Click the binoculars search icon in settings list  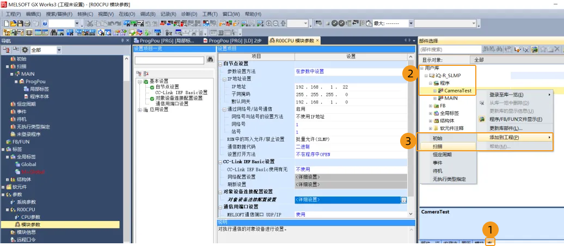[211, 60]
